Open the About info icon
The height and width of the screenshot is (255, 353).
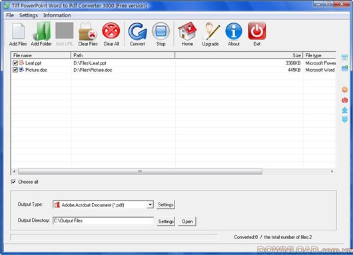pyautogui.click(x=234, y=31)
